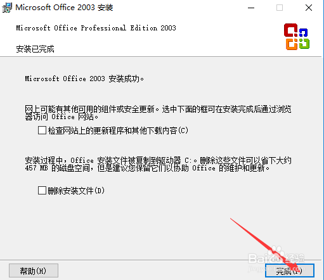Enable 检查网站上的更新程序 checkbox box
The height and width of the screenshot is (280, 324).
coord(42,130)
